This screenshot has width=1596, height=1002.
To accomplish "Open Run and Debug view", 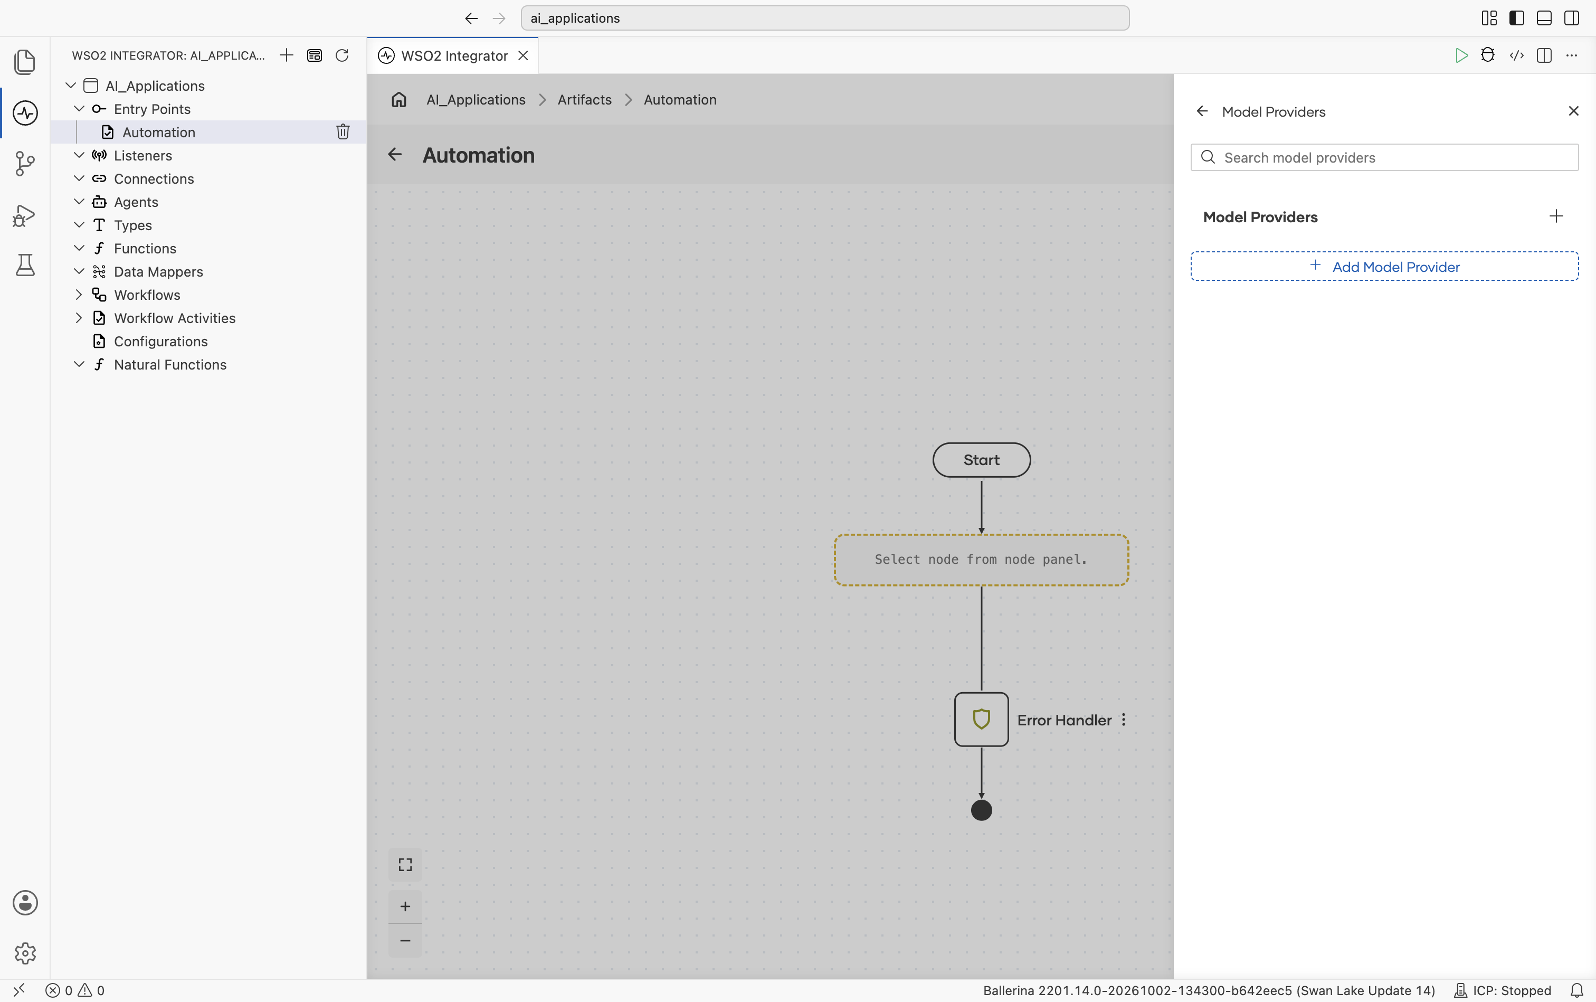I will [x=25, y=215].
